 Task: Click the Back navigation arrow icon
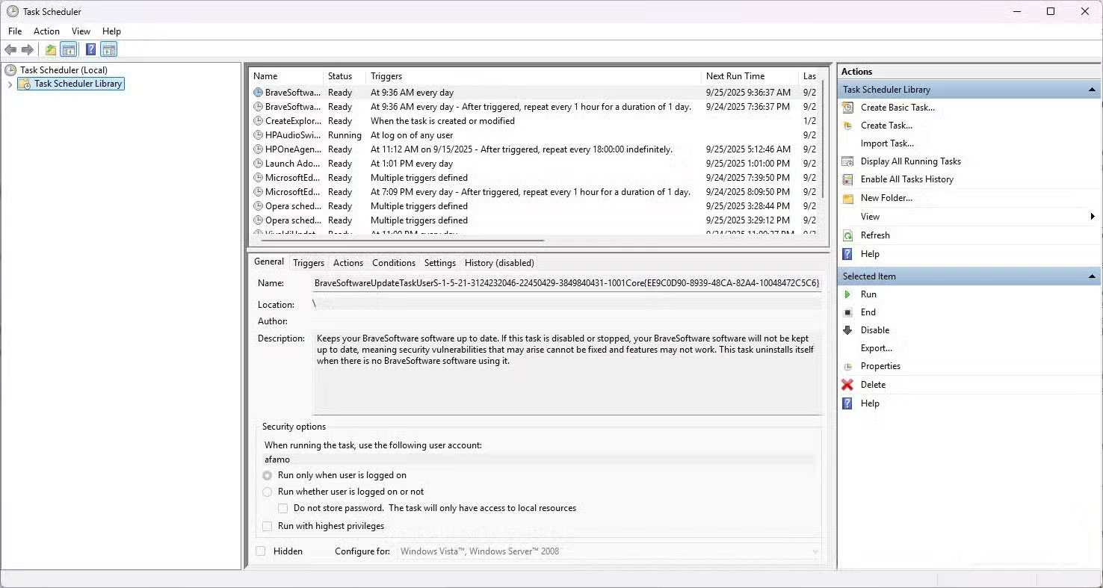point(10,49)
